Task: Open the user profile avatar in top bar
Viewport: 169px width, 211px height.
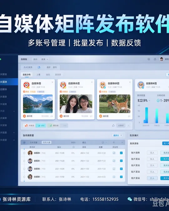Action: tap(161, 59)
